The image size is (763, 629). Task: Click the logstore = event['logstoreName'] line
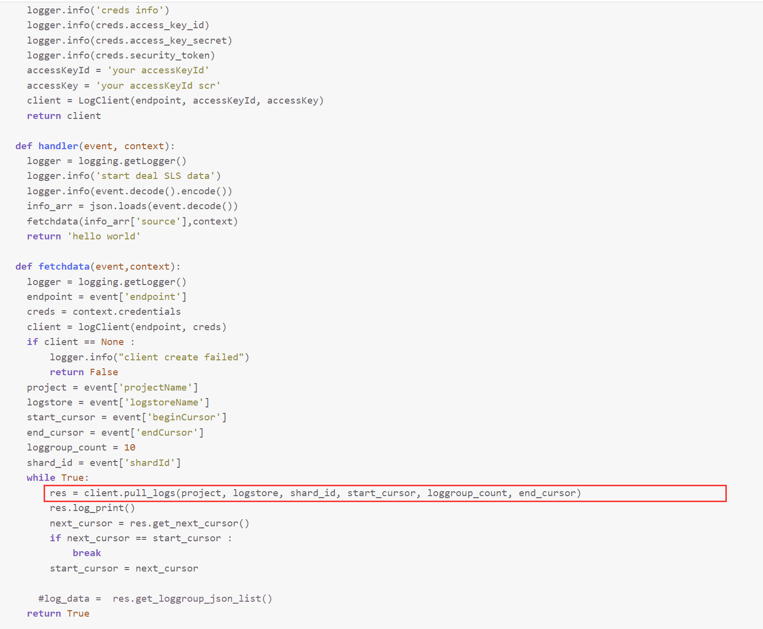point(118,402)
